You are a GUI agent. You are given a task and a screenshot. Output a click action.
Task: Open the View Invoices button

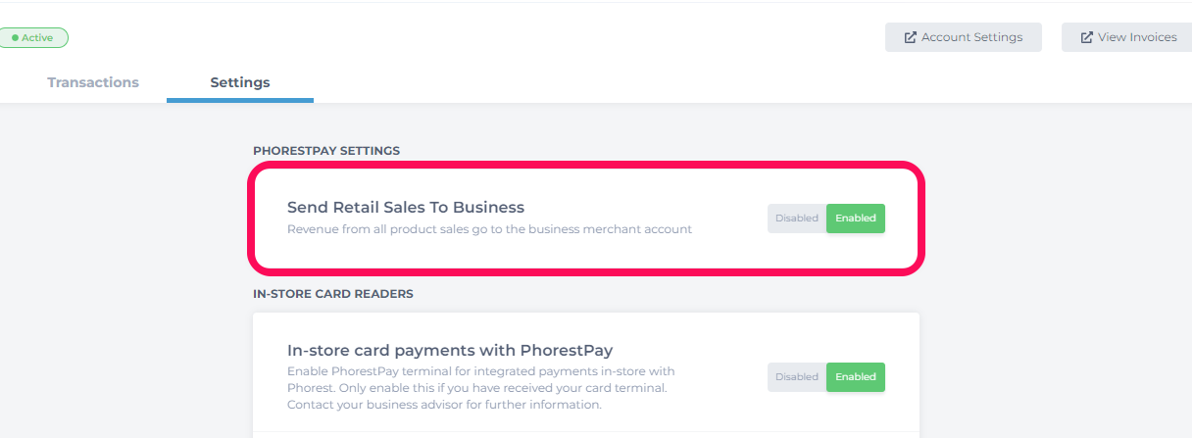[1127, 37]
